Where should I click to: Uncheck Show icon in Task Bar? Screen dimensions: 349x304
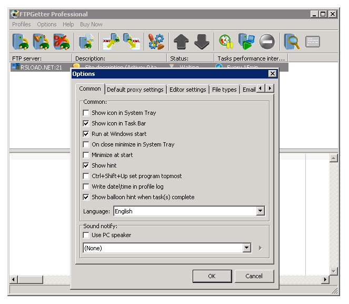tap(86, 123)
